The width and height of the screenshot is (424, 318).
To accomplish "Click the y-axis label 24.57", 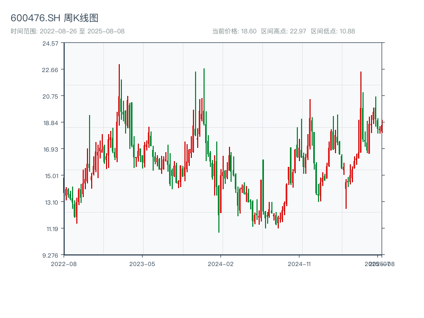I will 50,43.
